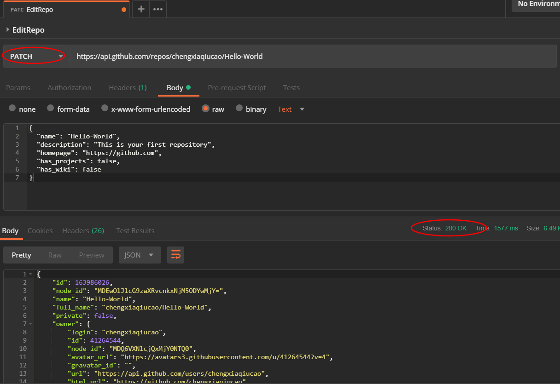Screen dimensions: 560x384
Task: Select the response Body tab
Action: [x=10, y=231]
